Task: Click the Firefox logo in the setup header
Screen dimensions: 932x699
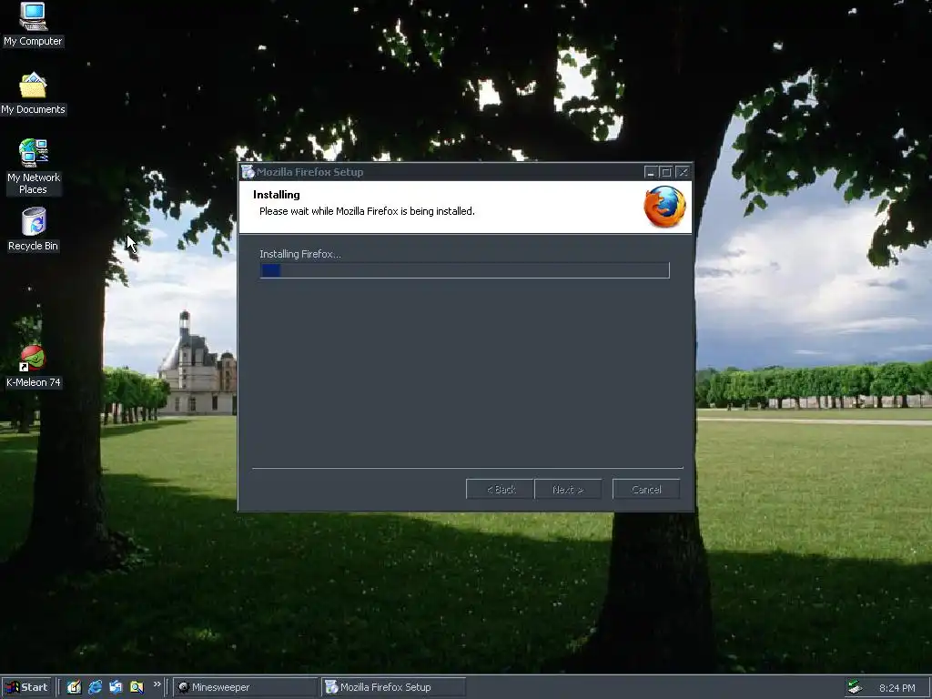Action: (x=664, y=207)
